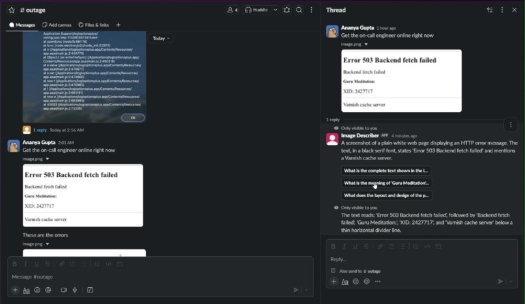
Task: Open the Huddle options dropdown arrow
Action: (276, 10)
